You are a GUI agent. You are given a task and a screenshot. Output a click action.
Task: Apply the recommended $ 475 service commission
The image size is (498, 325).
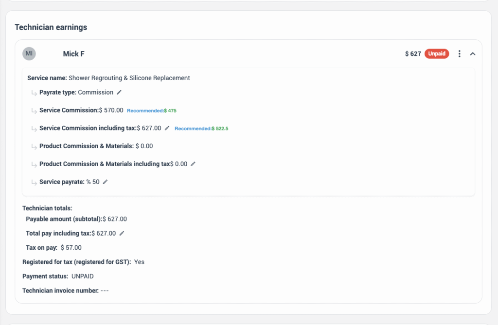point(152,111)
